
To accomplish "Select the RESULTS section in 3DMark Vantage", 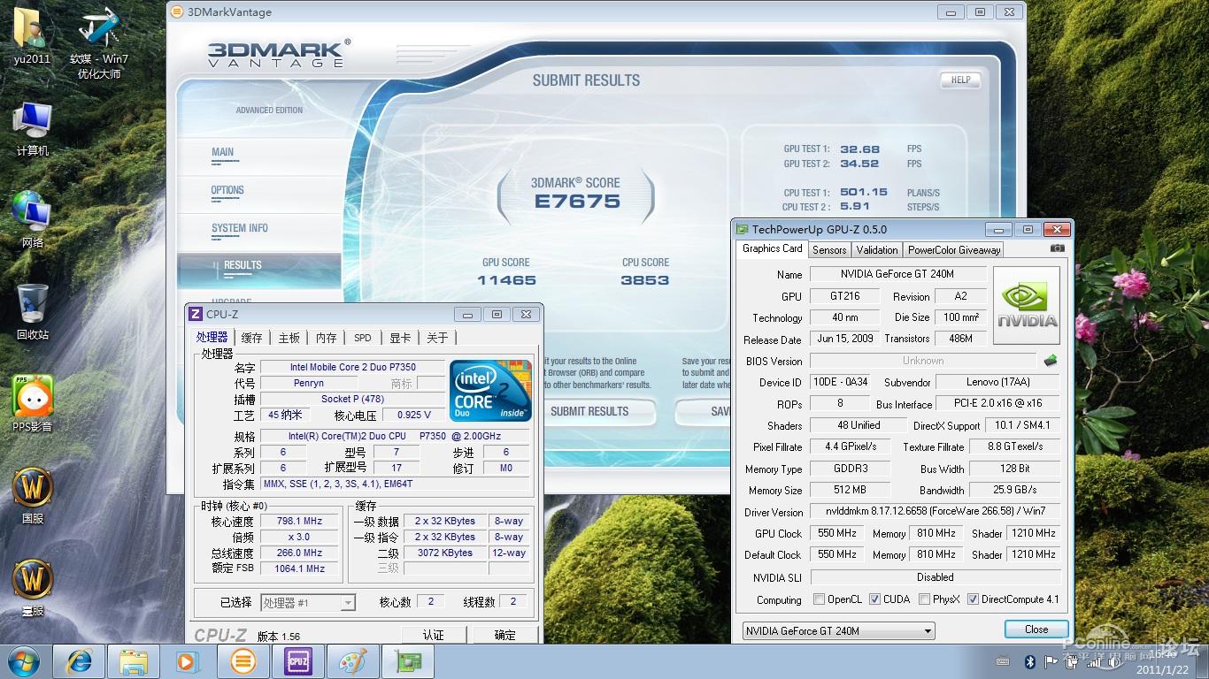I will point(259,270).
